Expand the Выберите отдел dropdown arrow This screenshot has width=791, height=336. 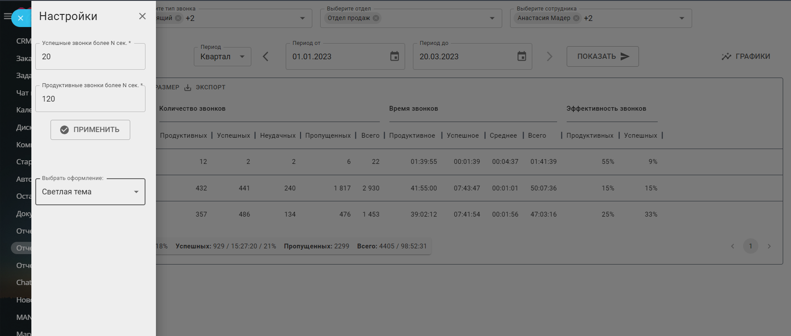[492, 18]
